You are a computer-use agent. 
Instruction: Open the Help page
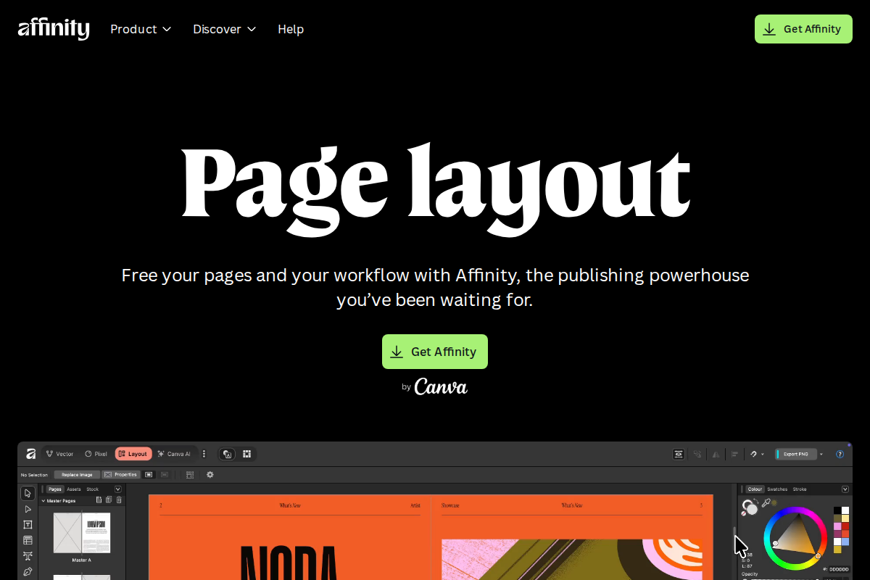291,29
